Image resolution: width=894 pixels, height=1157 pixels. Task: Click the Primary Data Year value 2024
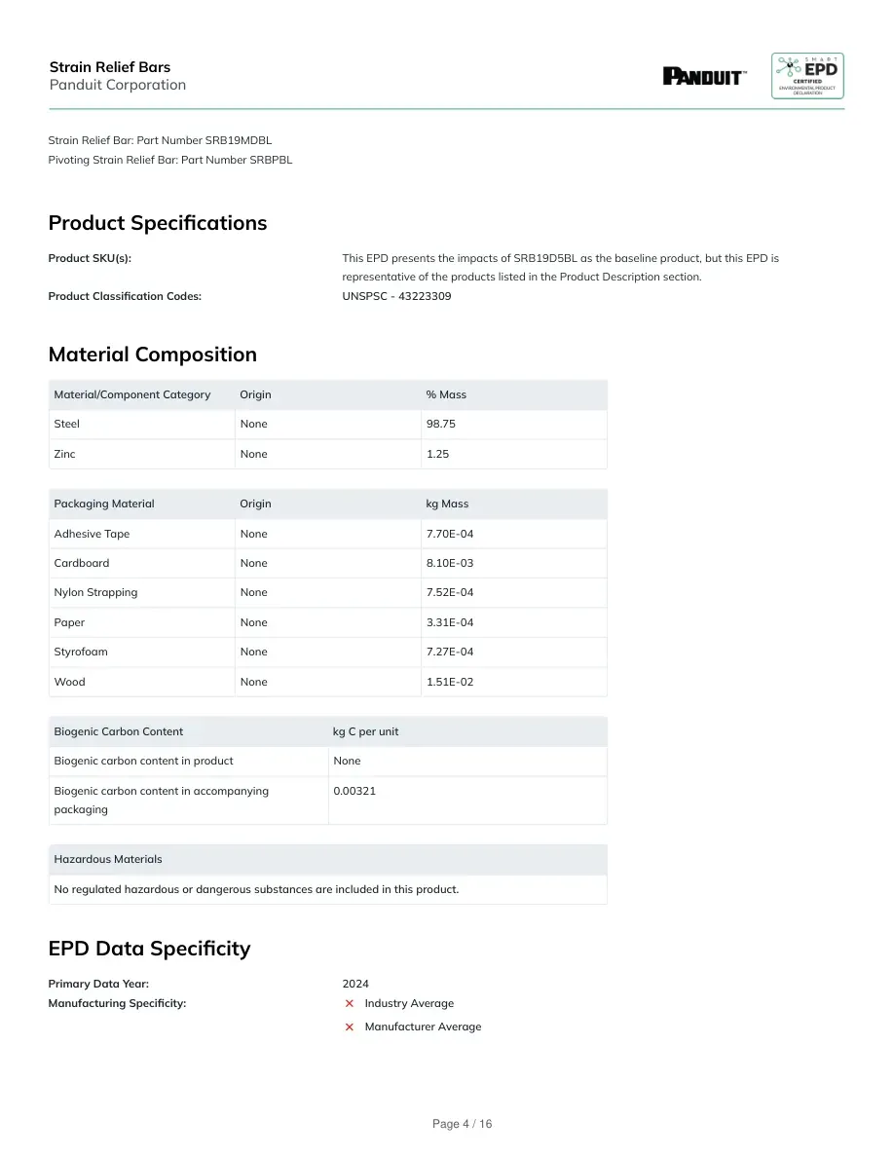tap(355, 984)
